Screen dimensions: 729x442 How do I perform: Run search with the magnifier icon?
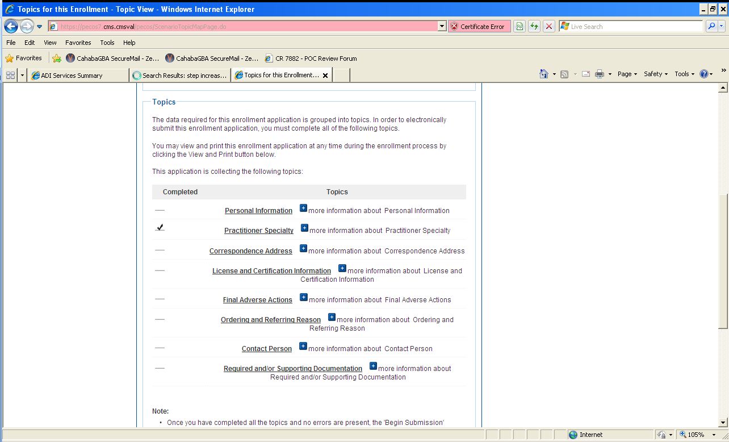pos(711,27)
